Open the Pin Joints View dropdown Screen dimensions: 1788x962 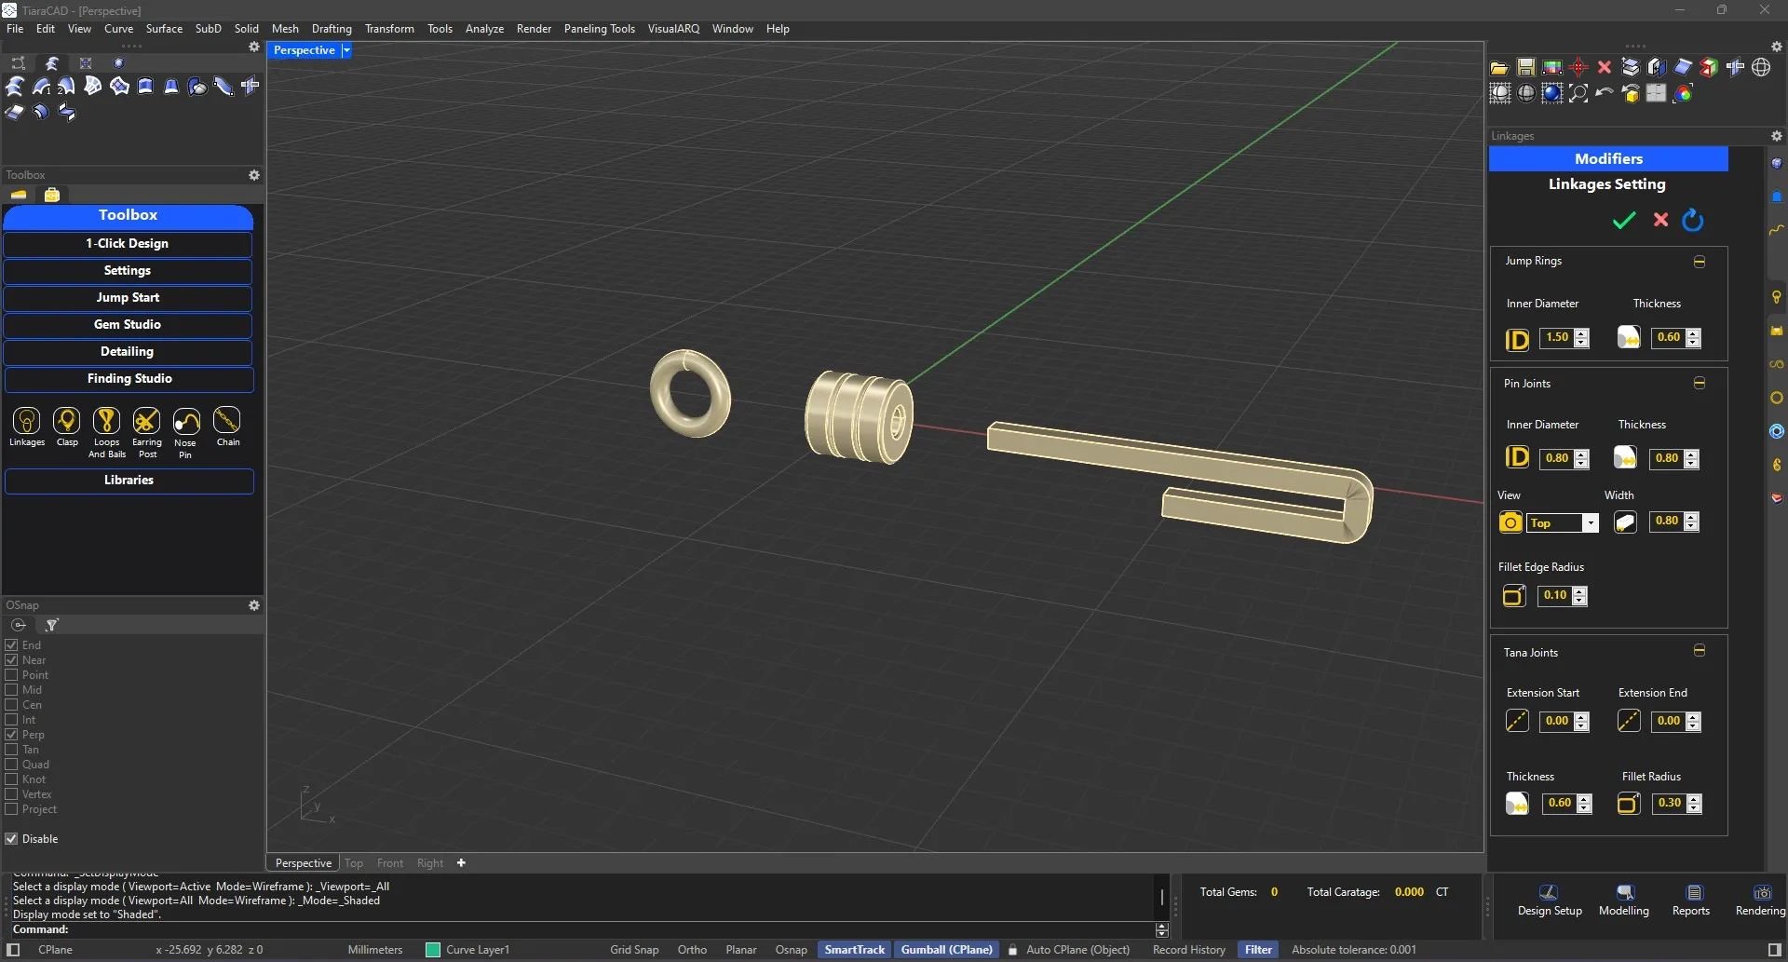click(x=1590, y=523)
